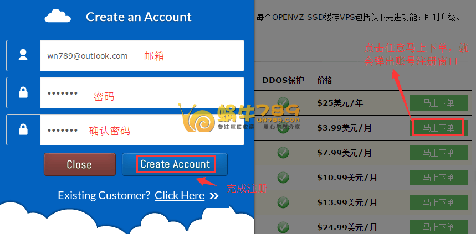The height and width of the screenshot is (234, 476).
Task: Click the Create Account button
Action: pyautogui.click(x=175, y=164)
